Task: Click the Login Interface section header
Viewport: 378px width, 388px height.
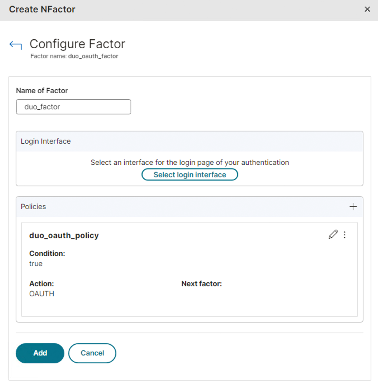Action: coord(46,141)
